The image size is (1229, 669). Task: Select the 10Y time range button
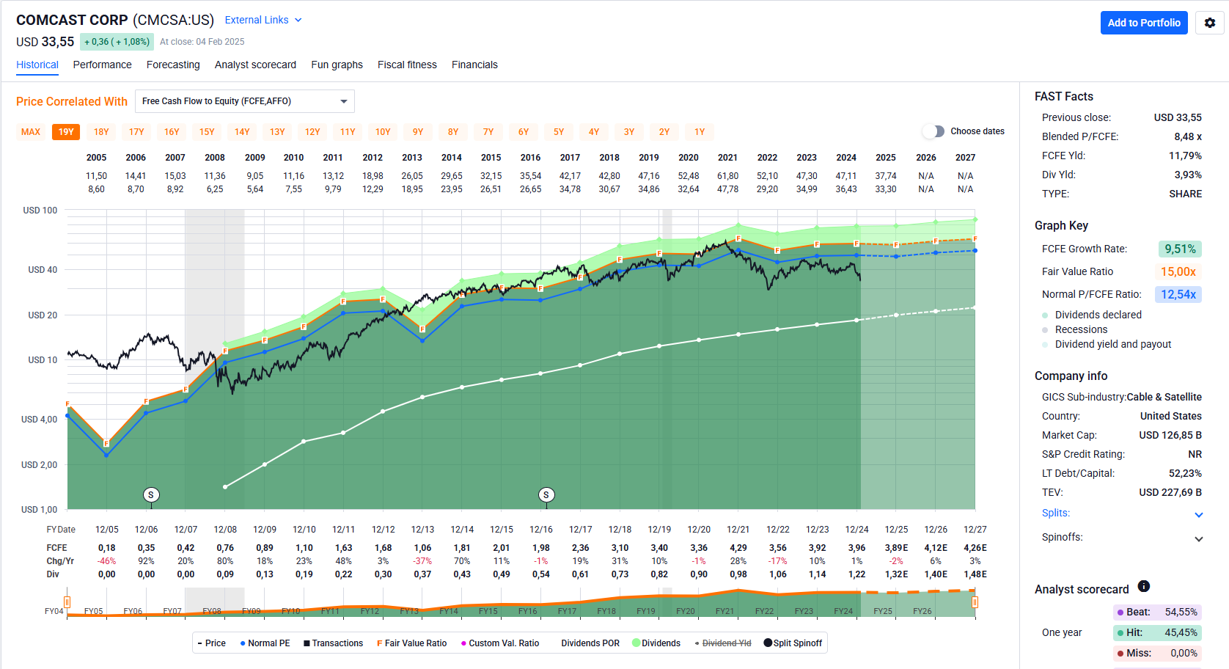click(x=383, y=132)
